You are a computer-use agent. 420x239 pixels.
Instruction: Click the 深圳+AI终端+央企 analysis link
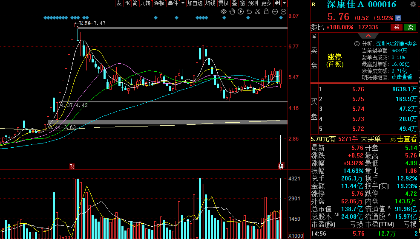(x=397, y=44)
